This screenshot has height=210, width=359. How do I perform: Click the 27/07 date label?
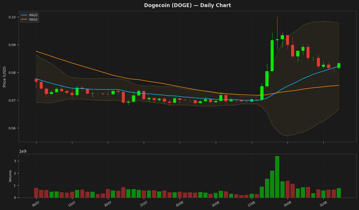[143, 204]
